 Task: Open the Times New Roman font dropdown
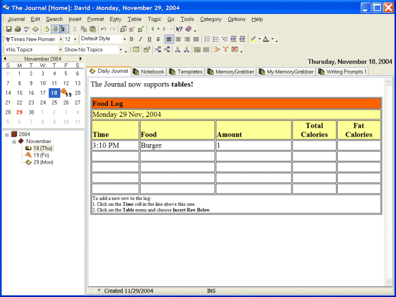pos(60,39)
